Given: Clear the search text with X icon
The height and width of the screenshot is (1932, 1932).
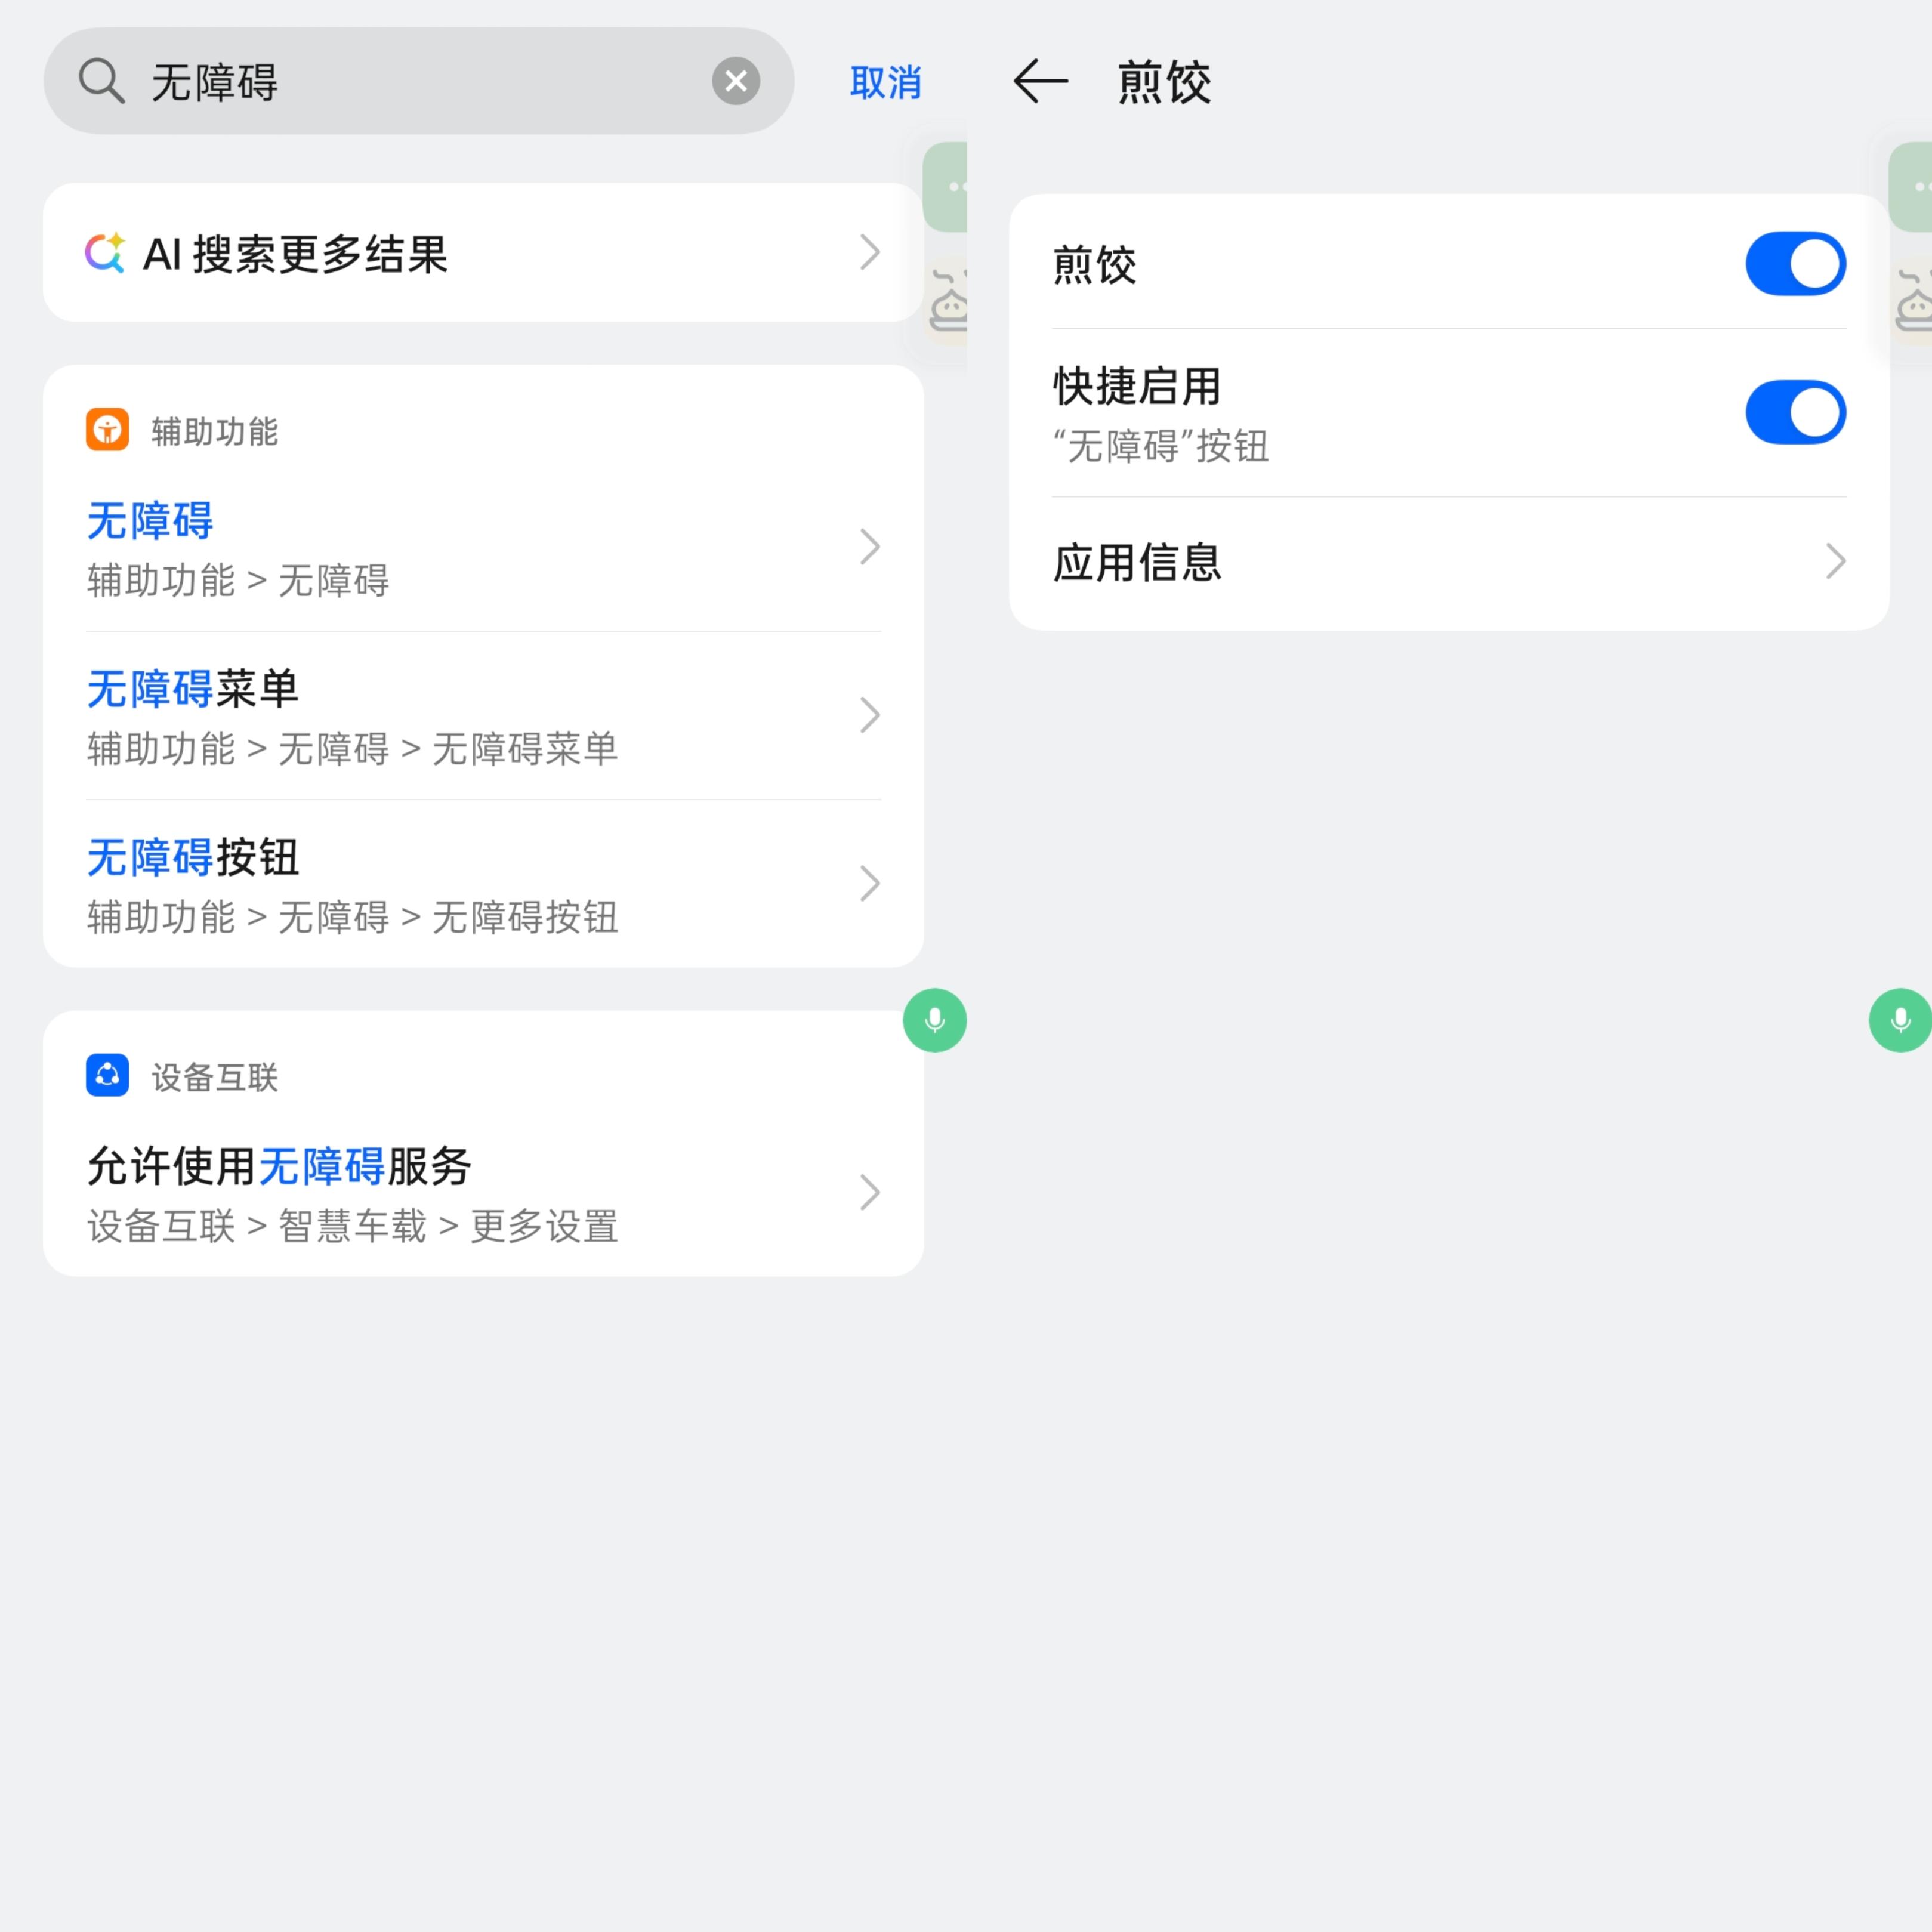Looking at the screenshot, I should click(x=736, y=81).
